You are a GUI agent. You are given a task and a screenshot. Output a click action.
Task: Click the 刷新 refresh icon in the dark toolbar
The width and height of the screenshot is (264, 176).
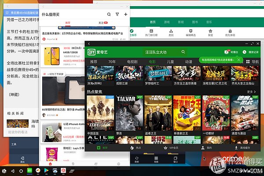137,159
